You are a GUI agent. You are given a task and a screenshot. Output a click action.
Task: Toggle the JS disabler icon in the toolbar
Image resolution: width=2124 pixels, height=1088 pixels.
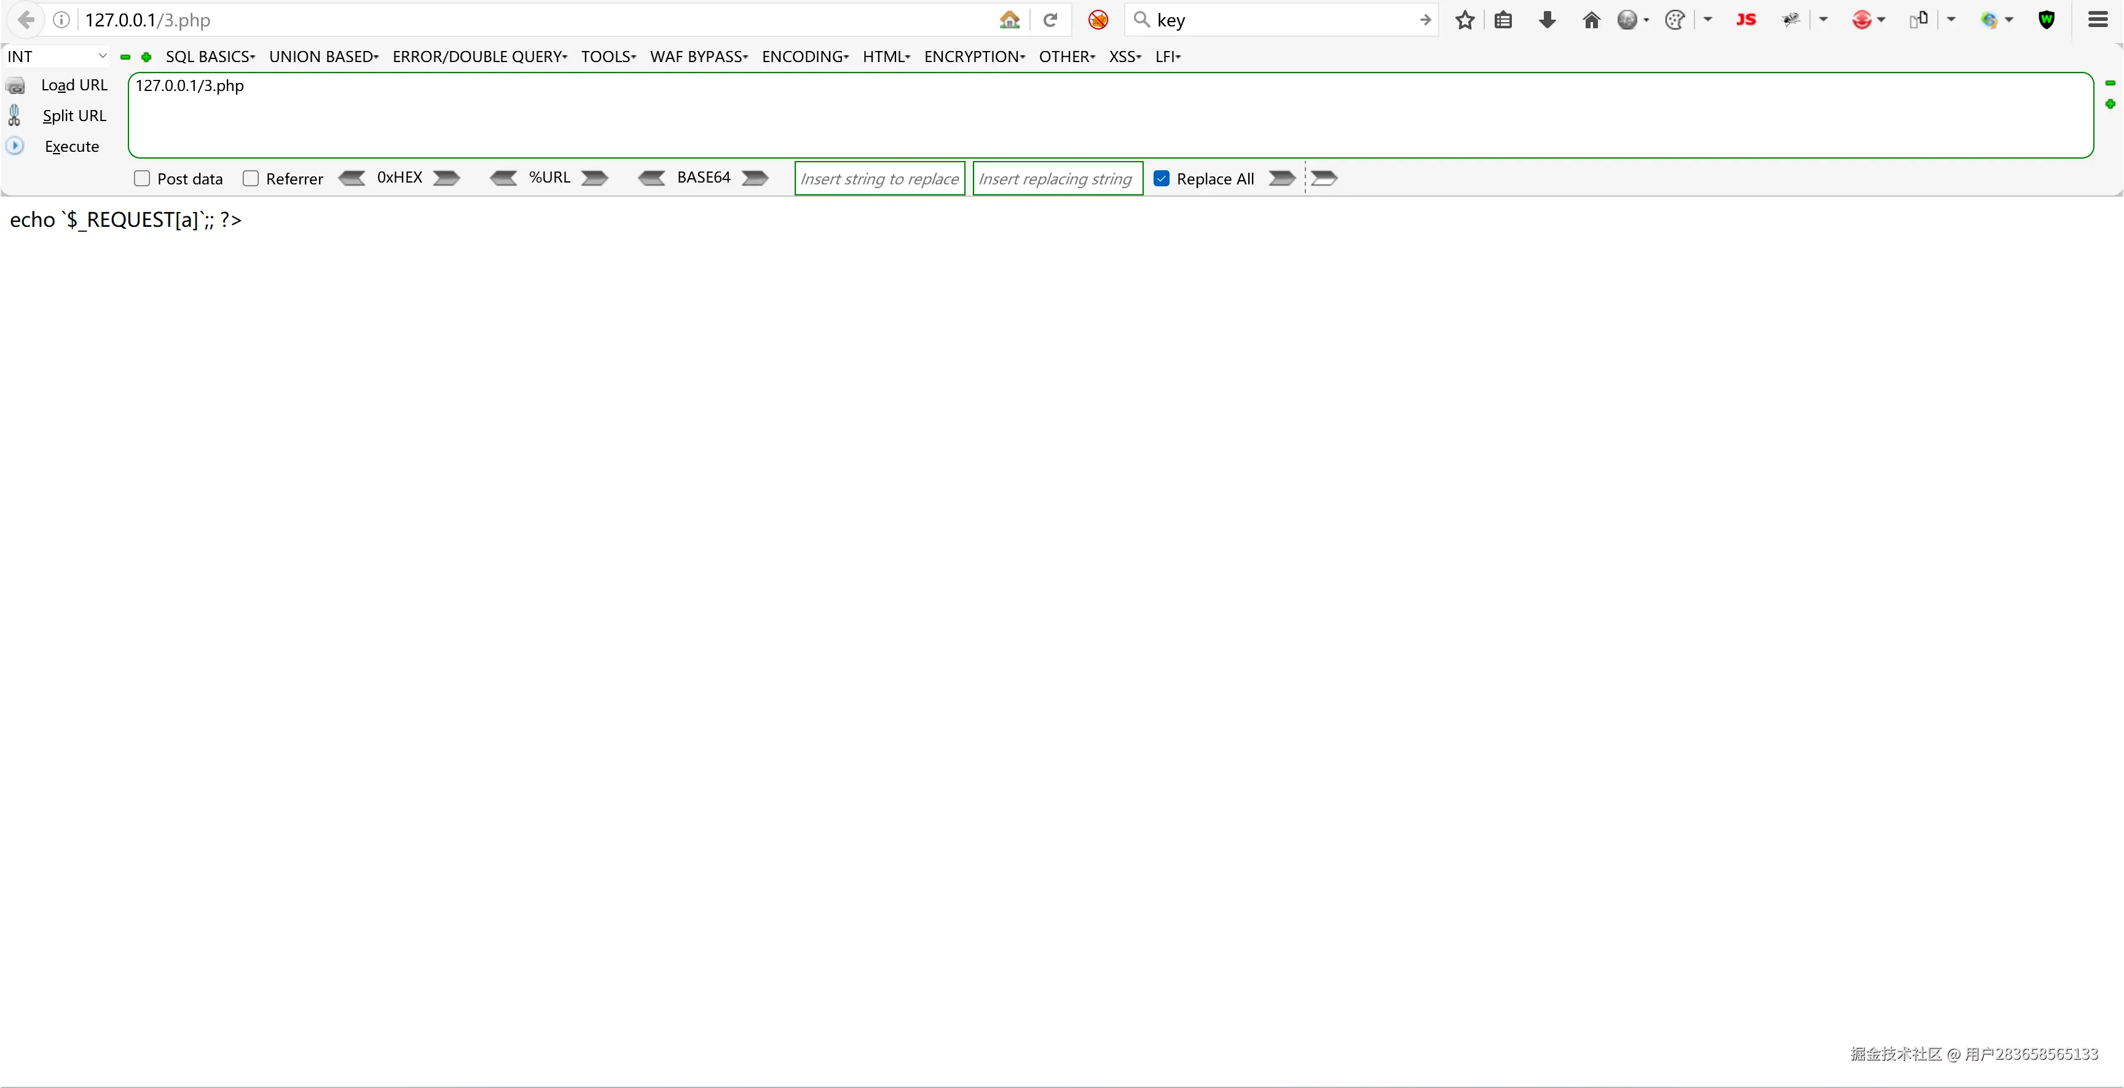[x=1747, y=20]
